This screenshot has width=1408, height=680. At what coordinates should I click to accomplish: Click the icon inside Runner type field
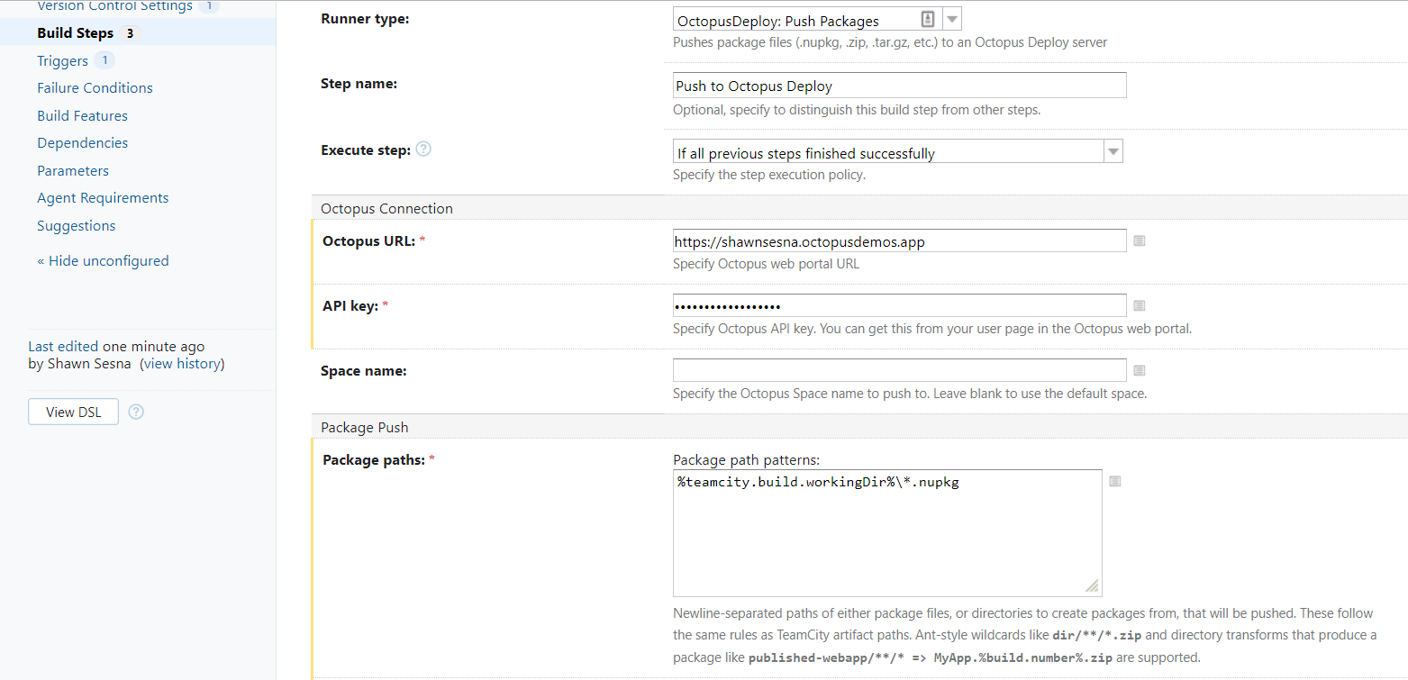pos(928,20)
